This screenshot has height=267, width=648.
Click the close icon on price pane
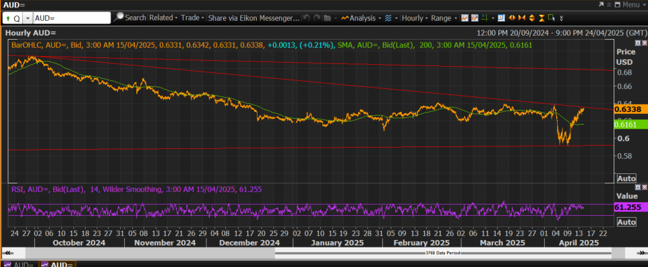(x=644, y=43)
